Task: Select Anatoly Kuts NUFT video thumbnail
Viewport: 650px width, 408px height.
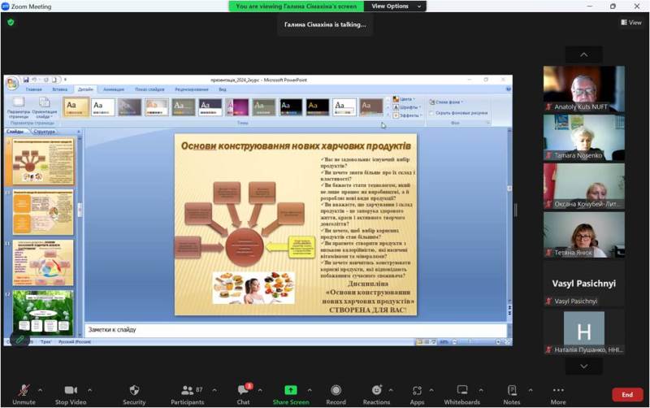Action: pos(583,89)
